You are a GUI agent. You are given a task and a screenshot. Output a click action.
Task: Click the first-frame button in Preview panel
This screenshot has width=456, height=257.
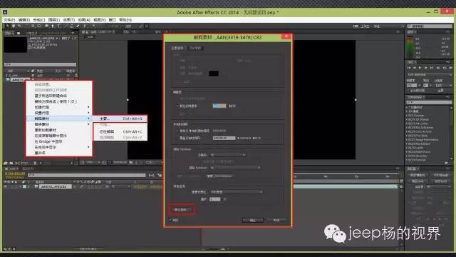(x=409, y=68)
